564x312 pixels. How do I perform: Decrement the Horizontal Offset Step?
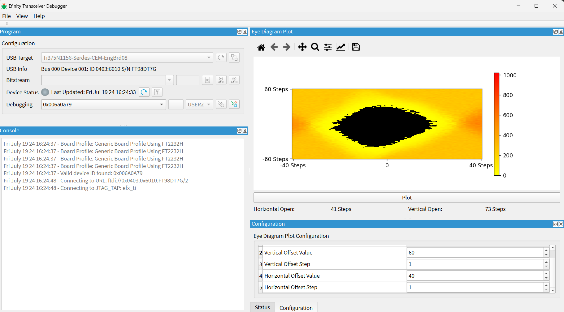[546, 290]
